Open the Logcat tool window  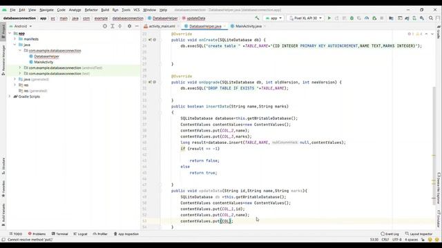pyautogui.click(x=80, y=234)
